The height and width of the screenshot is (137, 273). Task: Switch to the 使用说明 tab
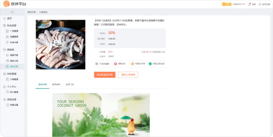pos(56,84)
